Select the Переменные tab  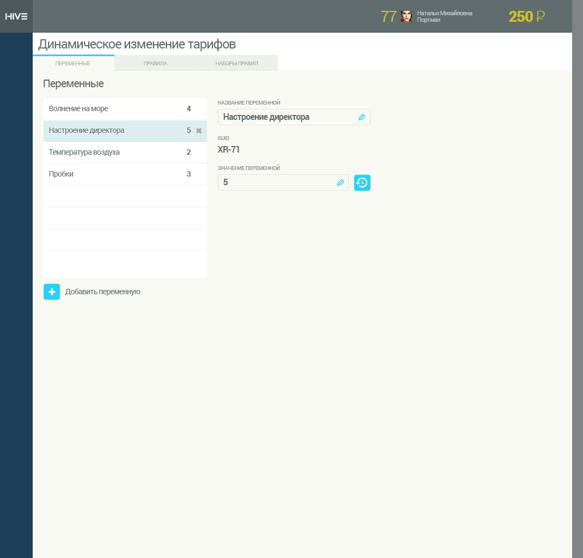tap(73, 64)
